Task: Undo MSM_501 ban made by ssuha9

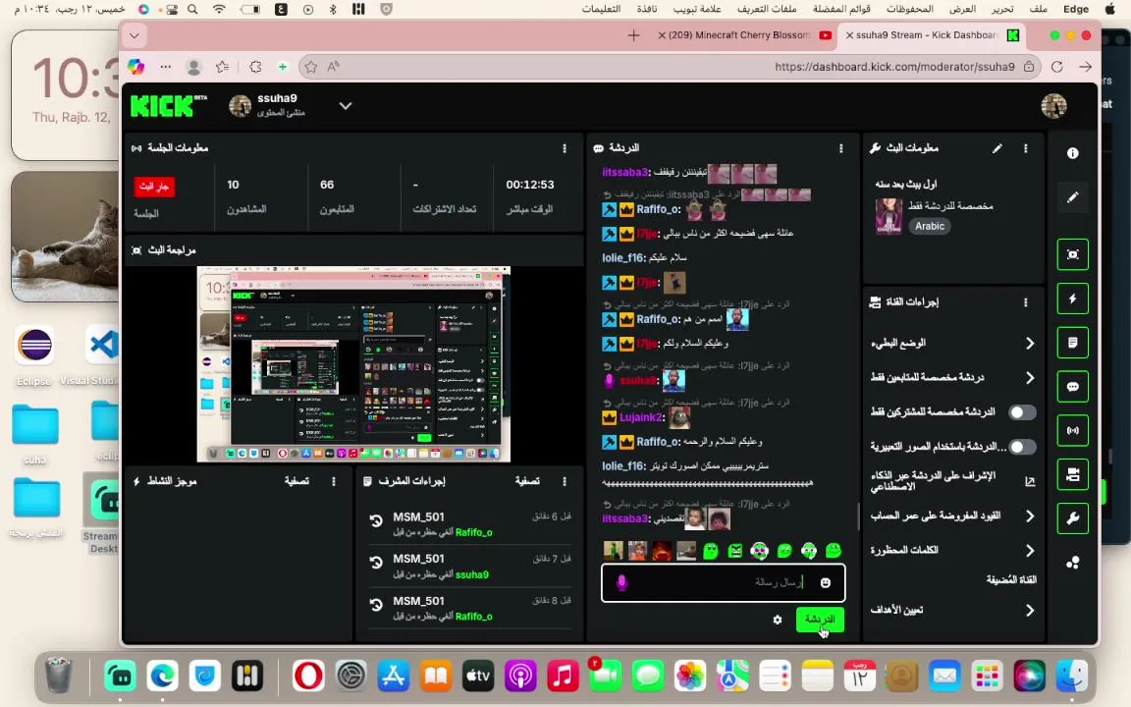Action: pyautogui.click(x=376, y=562)
